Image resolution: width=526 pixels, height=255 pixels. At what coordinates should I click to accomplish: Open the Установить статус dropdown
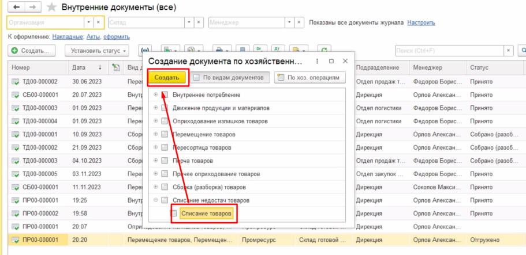tap(96, 51)
